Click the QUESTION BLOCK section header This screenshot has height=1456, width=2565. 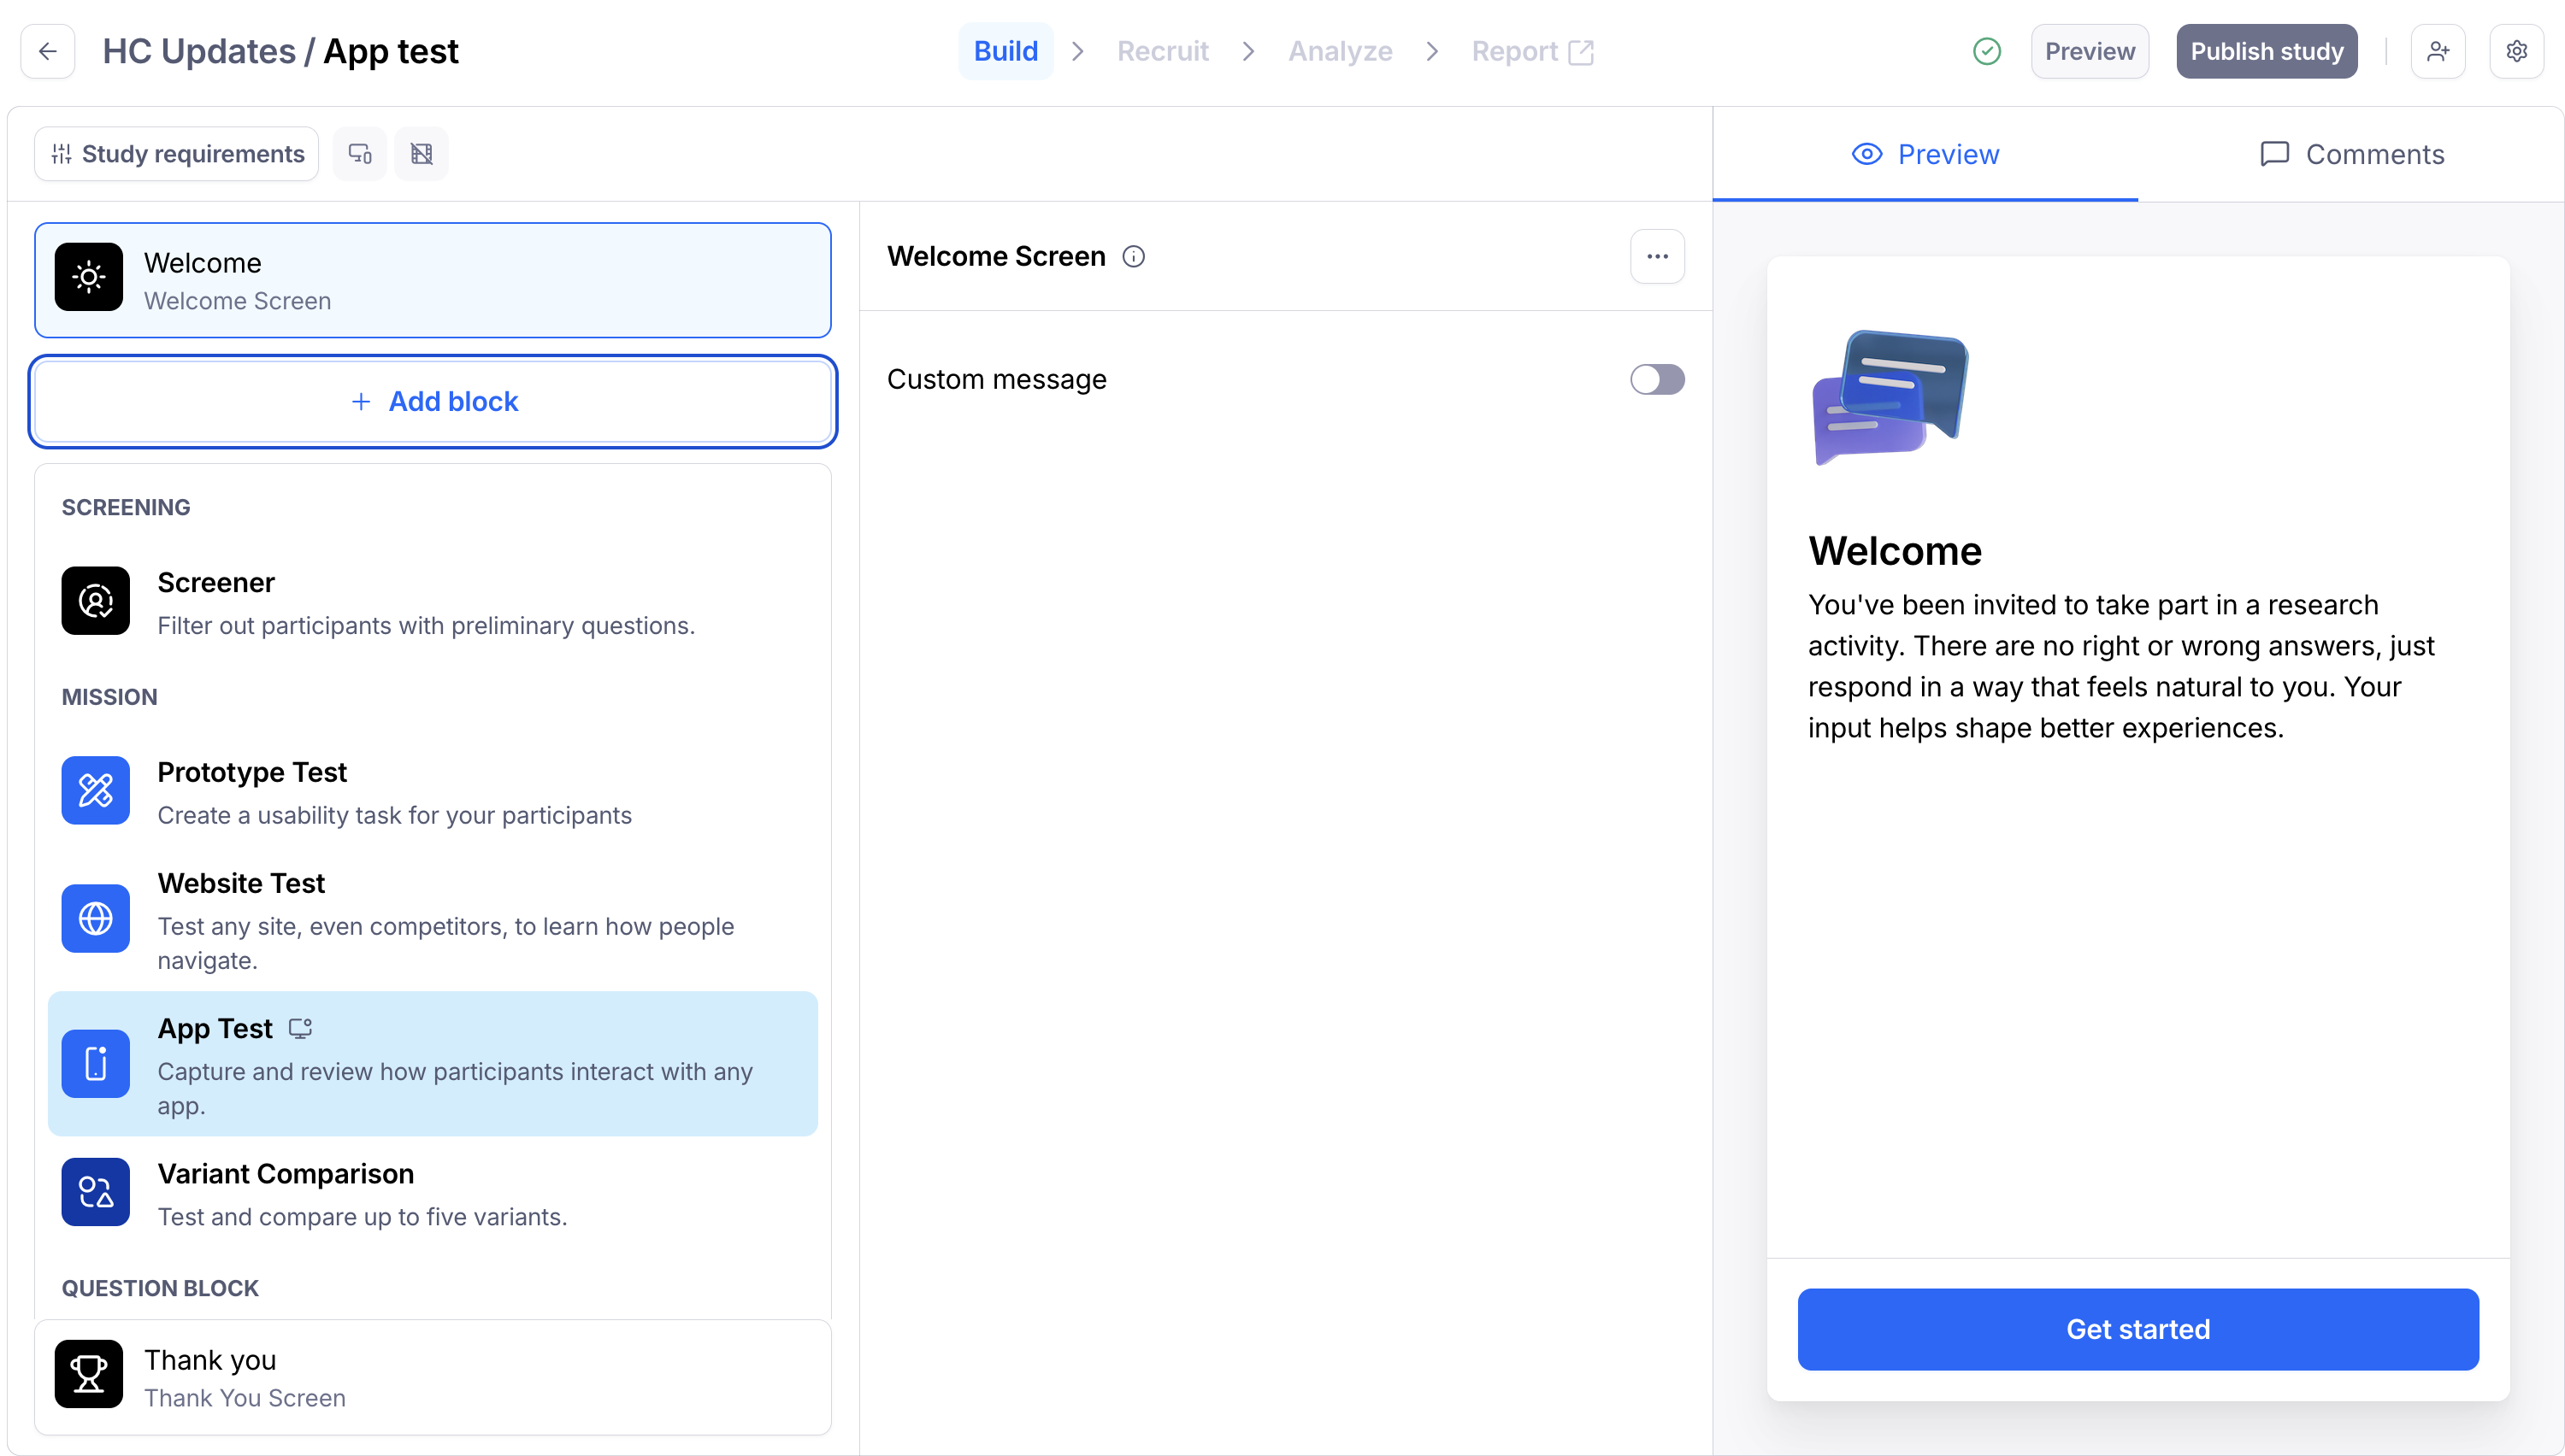click(160, 1288)
